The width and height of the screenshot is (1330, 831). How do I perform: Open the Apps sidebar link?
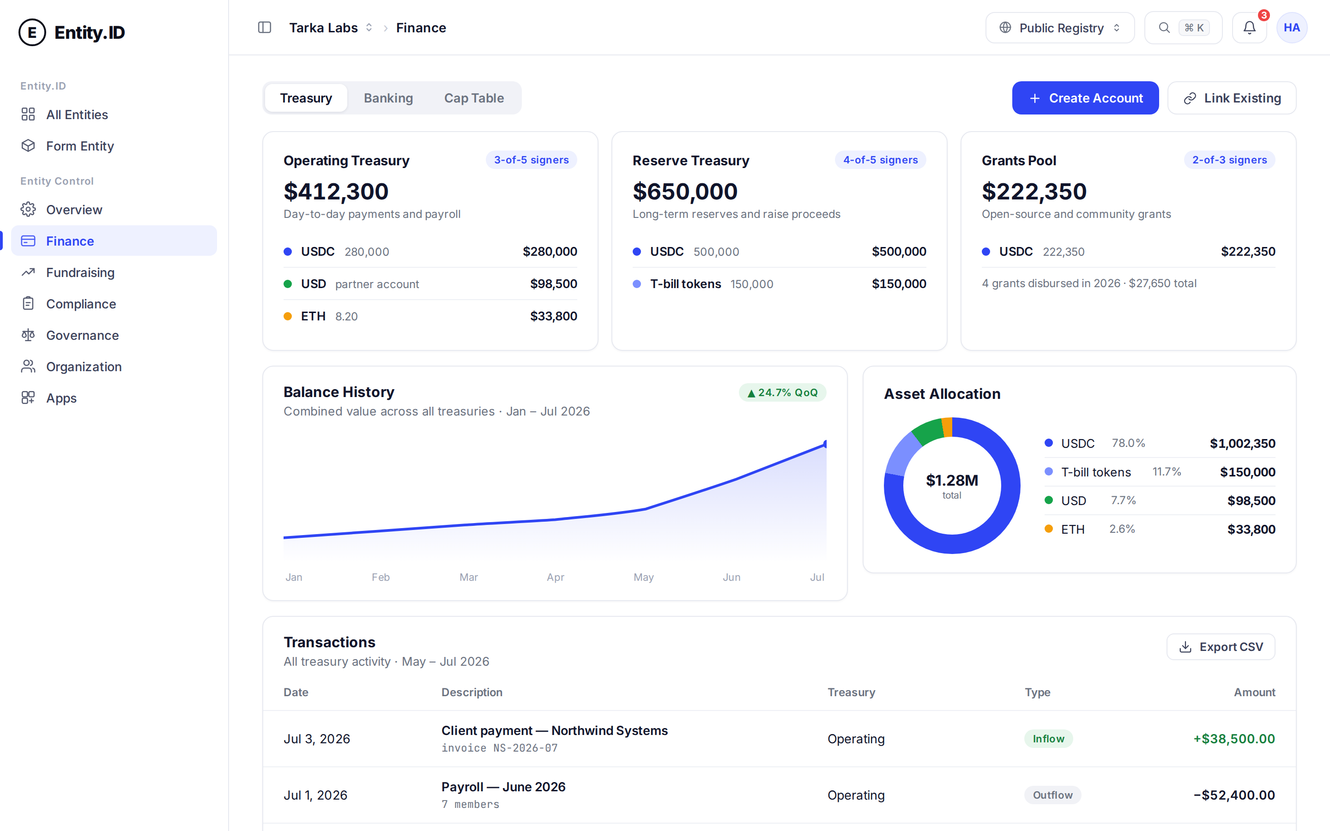[114, 397]
